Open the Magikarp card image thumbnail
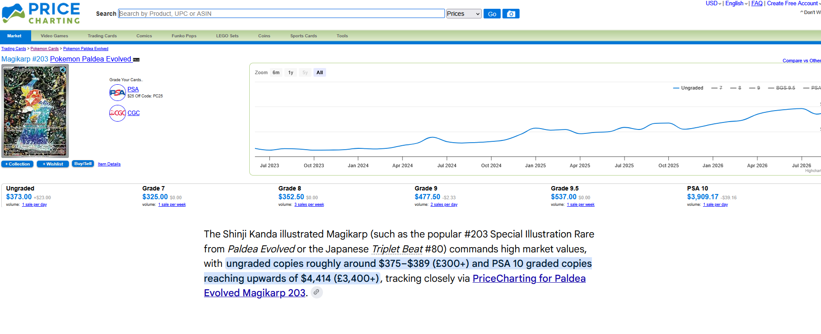Viewport: 821px width, 334px height. point(35,111)
